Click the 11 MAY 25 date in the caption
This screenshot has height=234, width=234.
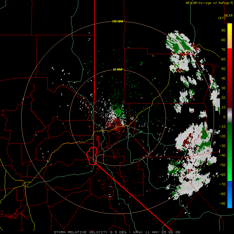point(155,232)
